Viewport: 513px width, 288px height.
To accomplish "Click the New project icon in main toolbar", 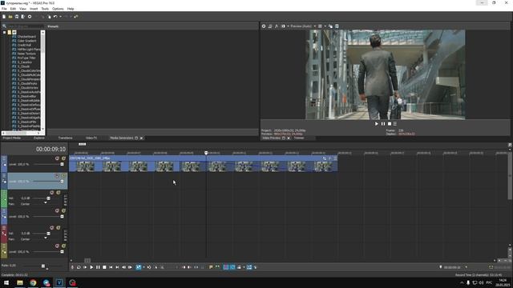I will point(4,17).
